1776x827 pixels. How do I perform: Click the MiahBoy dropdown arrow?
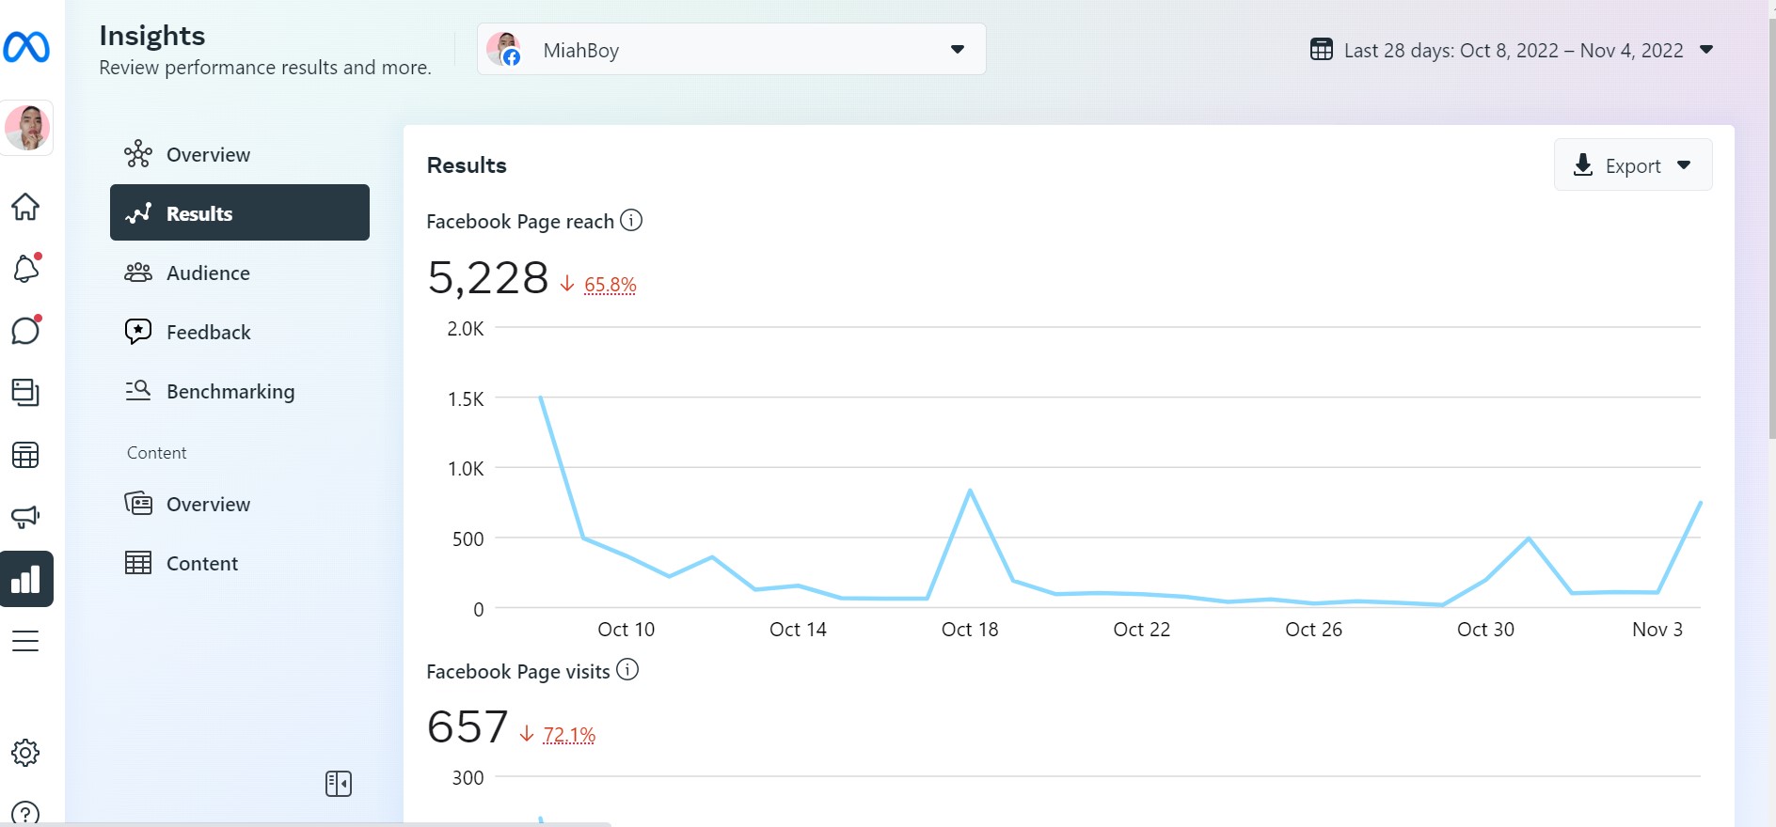pos(958,49)
